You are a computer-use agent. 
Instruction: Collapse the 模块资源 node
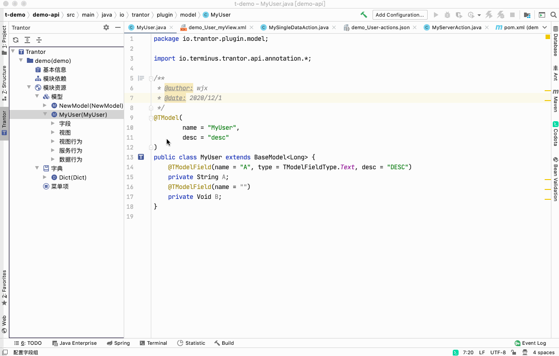pyautogui.click(x=29, y=88)
